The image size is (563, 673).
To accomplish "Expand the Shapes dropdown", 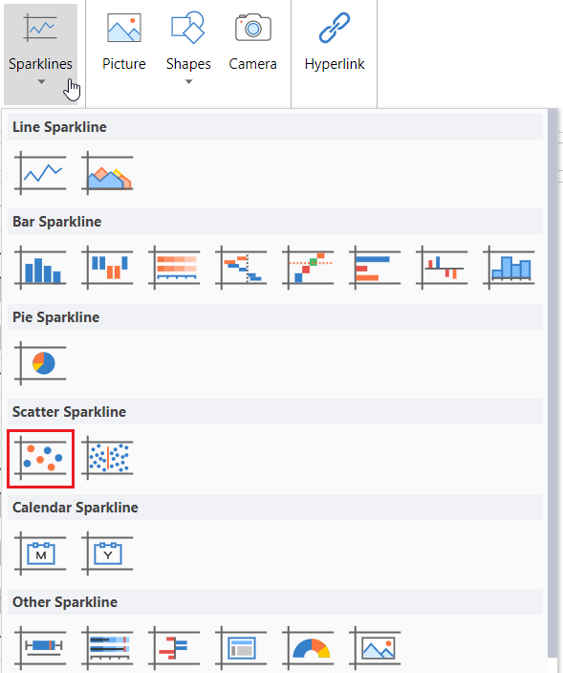I will coord(188,47).
